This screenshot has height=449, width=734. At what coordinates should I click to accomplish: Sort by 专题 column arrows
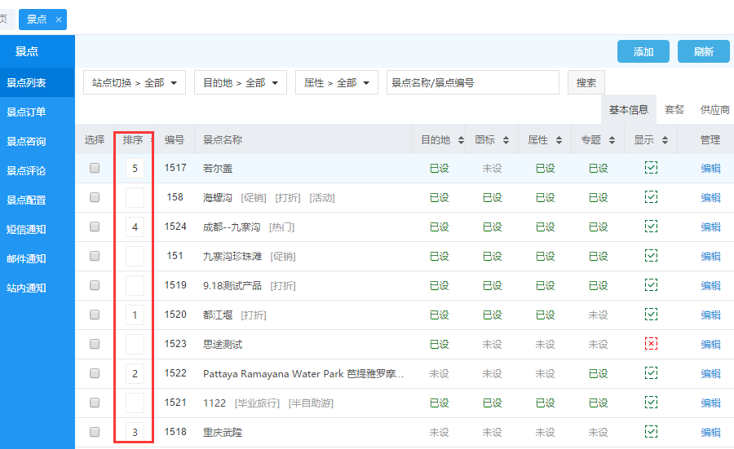click(612, 140)
